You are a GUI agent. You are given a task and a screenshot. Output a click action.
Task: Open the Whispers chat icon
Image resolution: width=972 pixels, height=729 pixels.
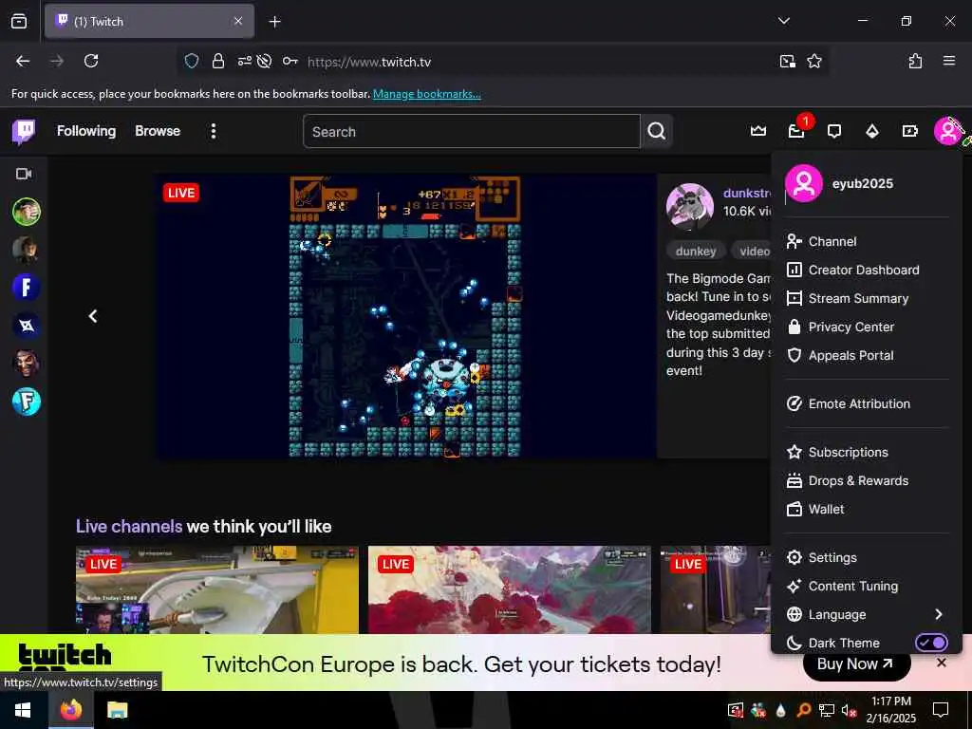click(834, 131)
